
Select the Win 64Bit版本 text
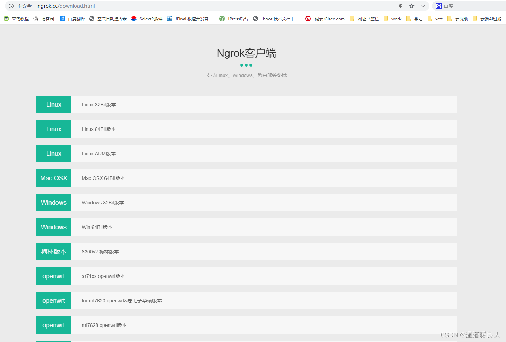point(97,227)
